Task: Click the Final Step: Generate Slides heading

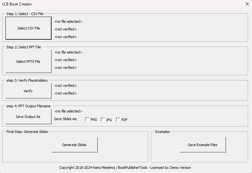Action: tap(27, 132)
